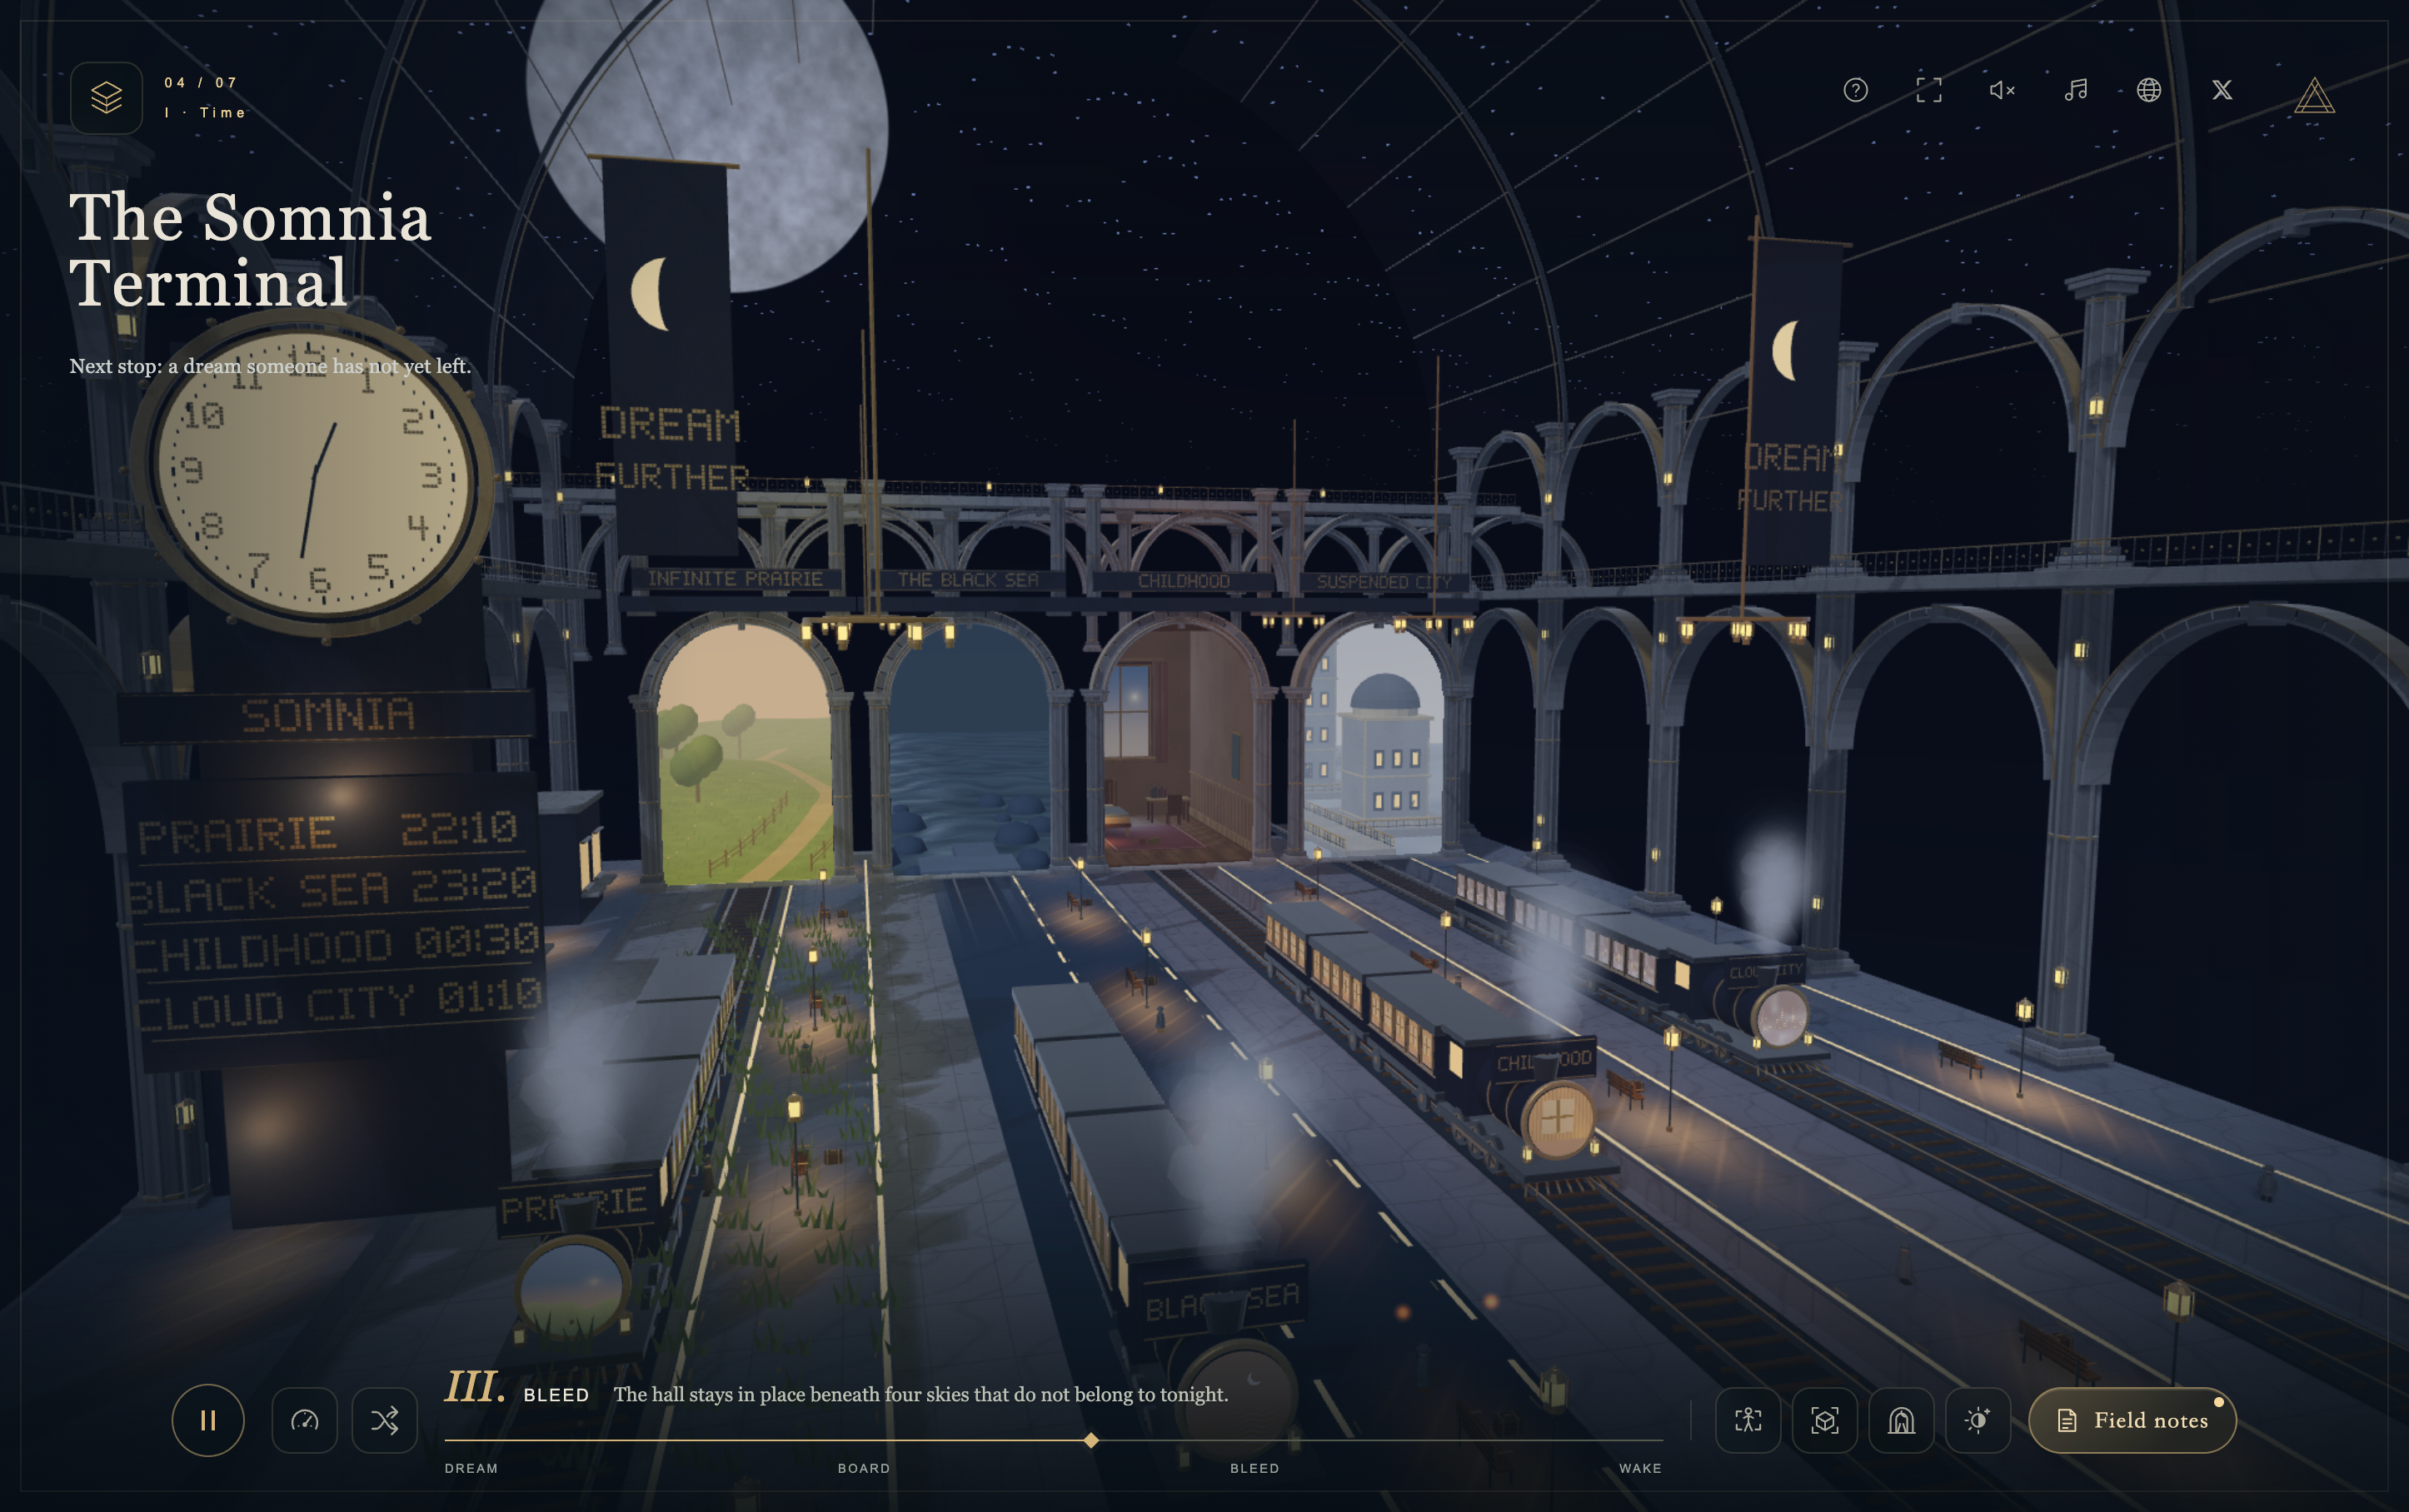This screenshot has height=1512, width=2409.
Task: Open Field notes
Action: pyautogui.click(x=2132, y=1420)
